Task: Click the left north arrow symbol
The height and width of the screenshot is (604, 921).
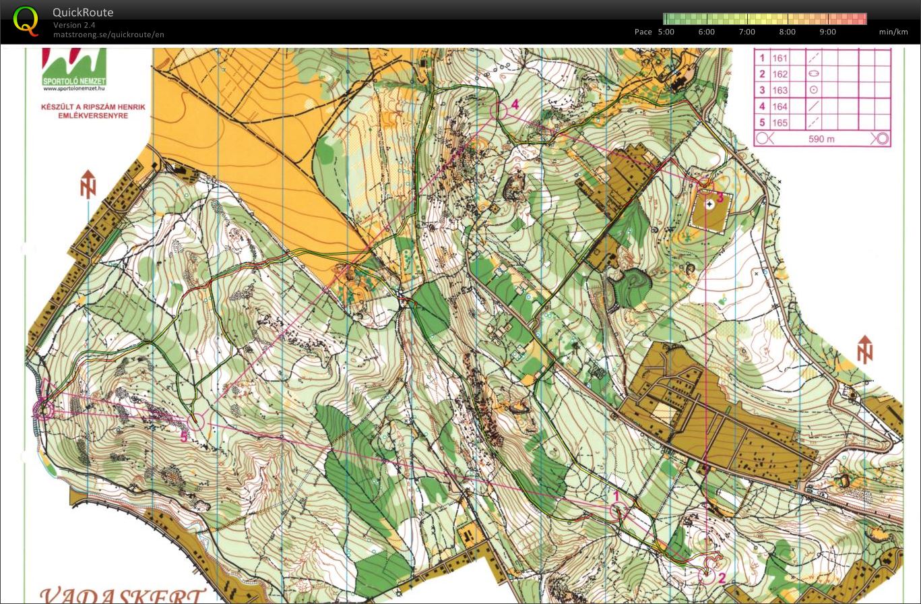Action: click(88, 185)
